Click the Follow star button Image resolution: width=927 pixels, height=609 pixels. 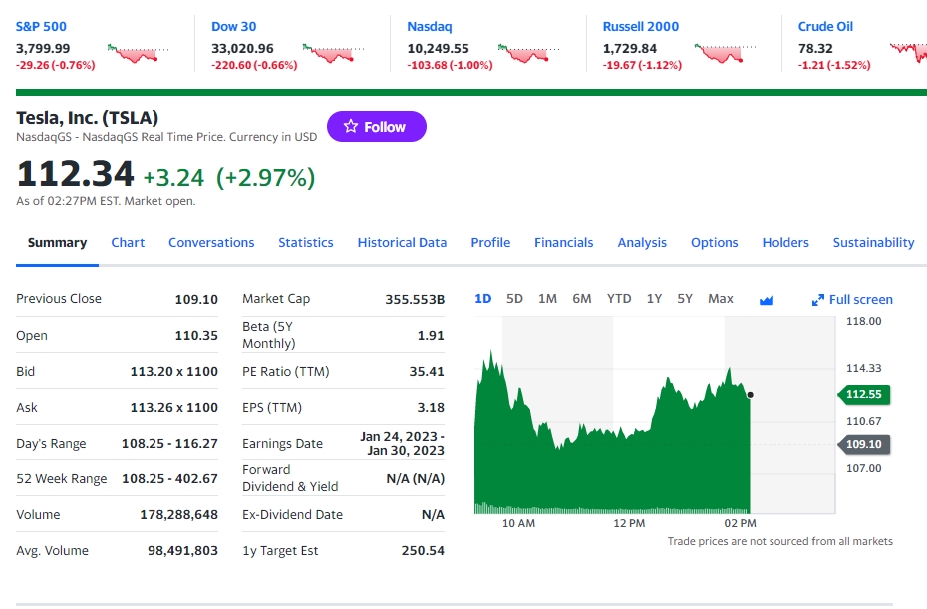(376, 127)
